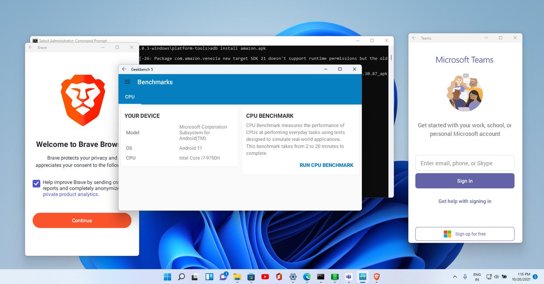Viewport: 544px width, 284px height.
Task: Click Sign up for free button
Action: tap(465, 234)
